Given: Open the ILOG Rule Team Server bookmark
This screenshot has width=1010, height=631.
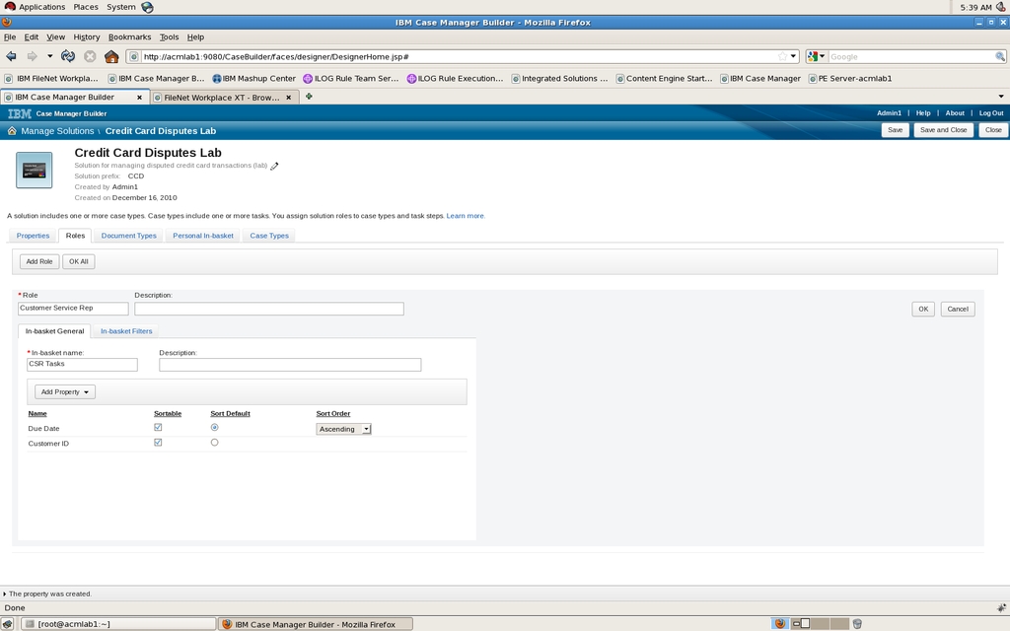Looking at the screenshot, I should (351, 79).
